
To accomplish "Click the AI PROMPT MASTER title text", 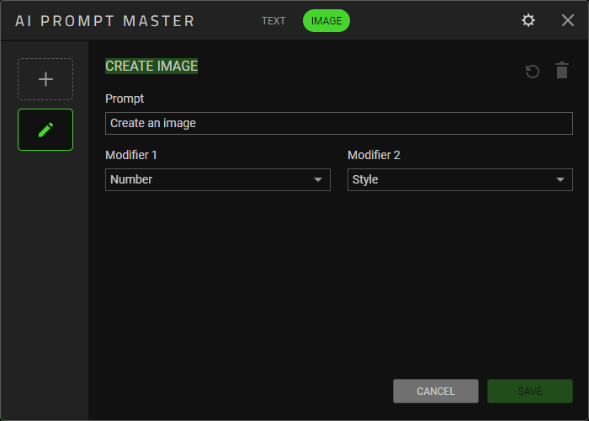I will click(x=105, y=21).
